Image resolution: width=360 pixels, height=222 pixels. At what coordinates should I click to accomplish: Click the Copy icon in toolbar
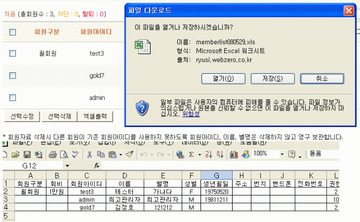(101, 155)
